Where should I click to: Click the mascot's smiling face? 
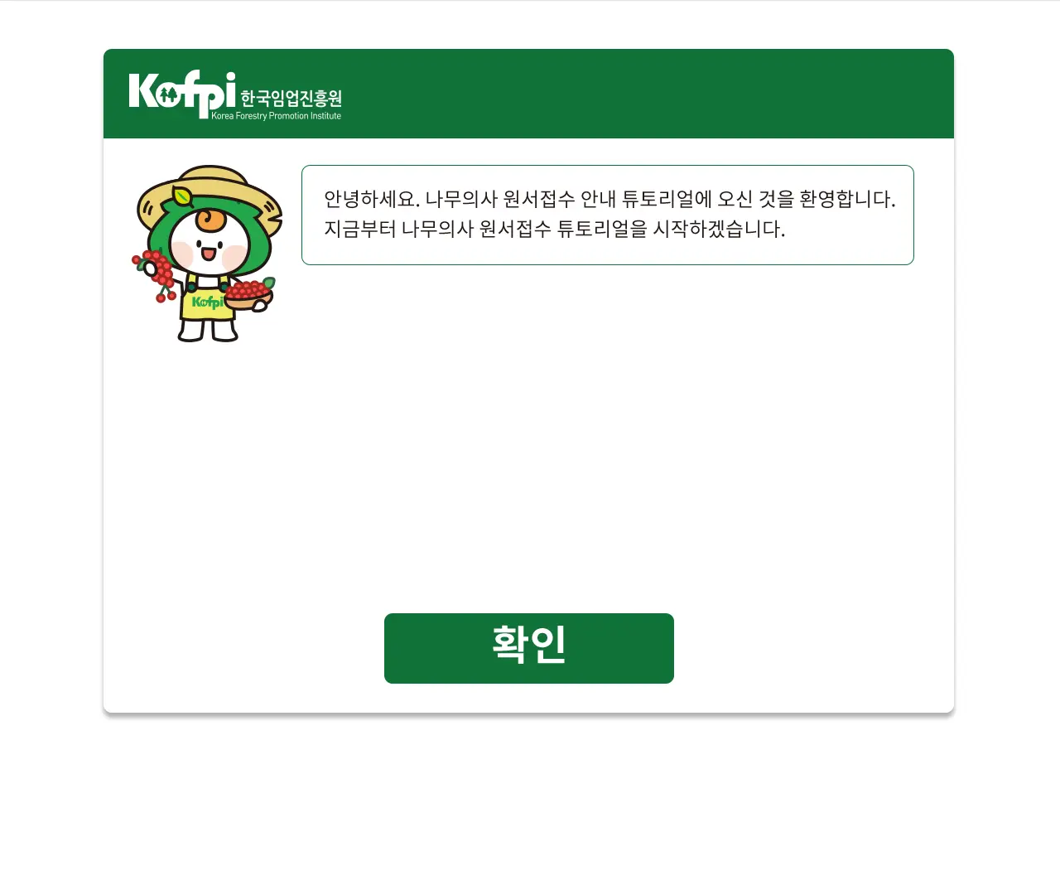210,249
